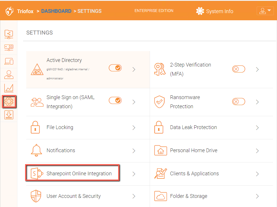Click the Folder & Storage cloud folder icon
The image size is (277, 207).
(160, 196)
